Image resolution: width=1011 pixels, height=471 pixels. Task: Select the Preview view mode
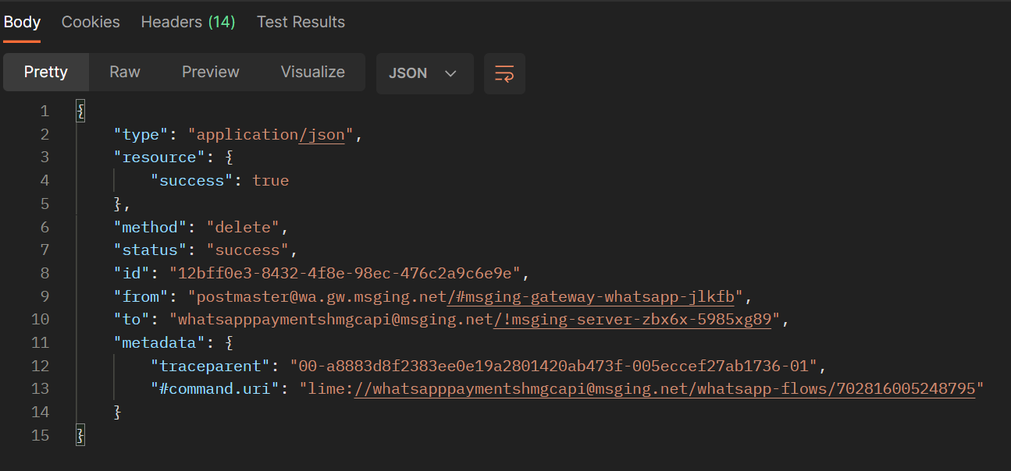211,72
